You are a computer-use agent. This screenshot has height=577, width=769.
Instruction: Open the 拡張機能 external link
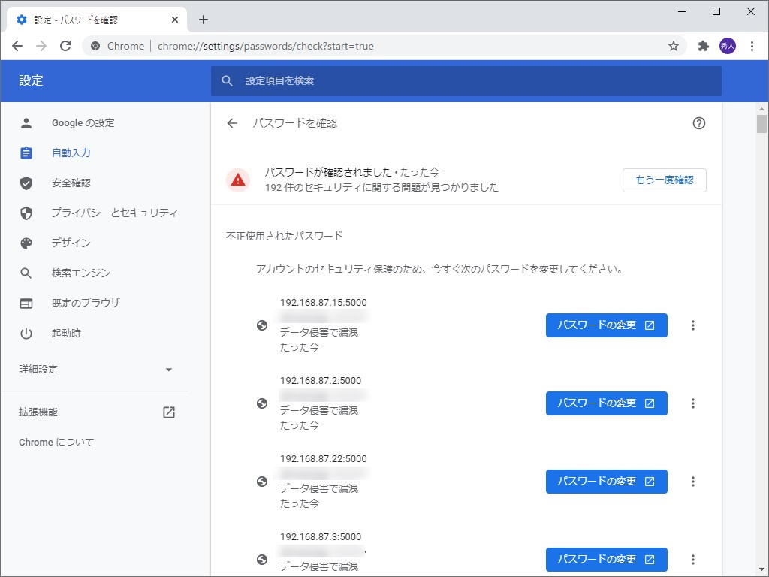168,412
